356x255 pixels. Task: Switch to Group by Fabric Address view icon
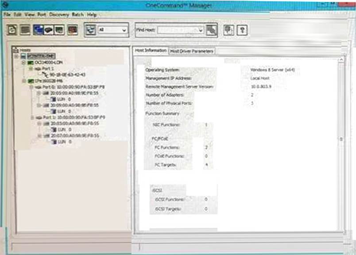[x=48, y=30]
